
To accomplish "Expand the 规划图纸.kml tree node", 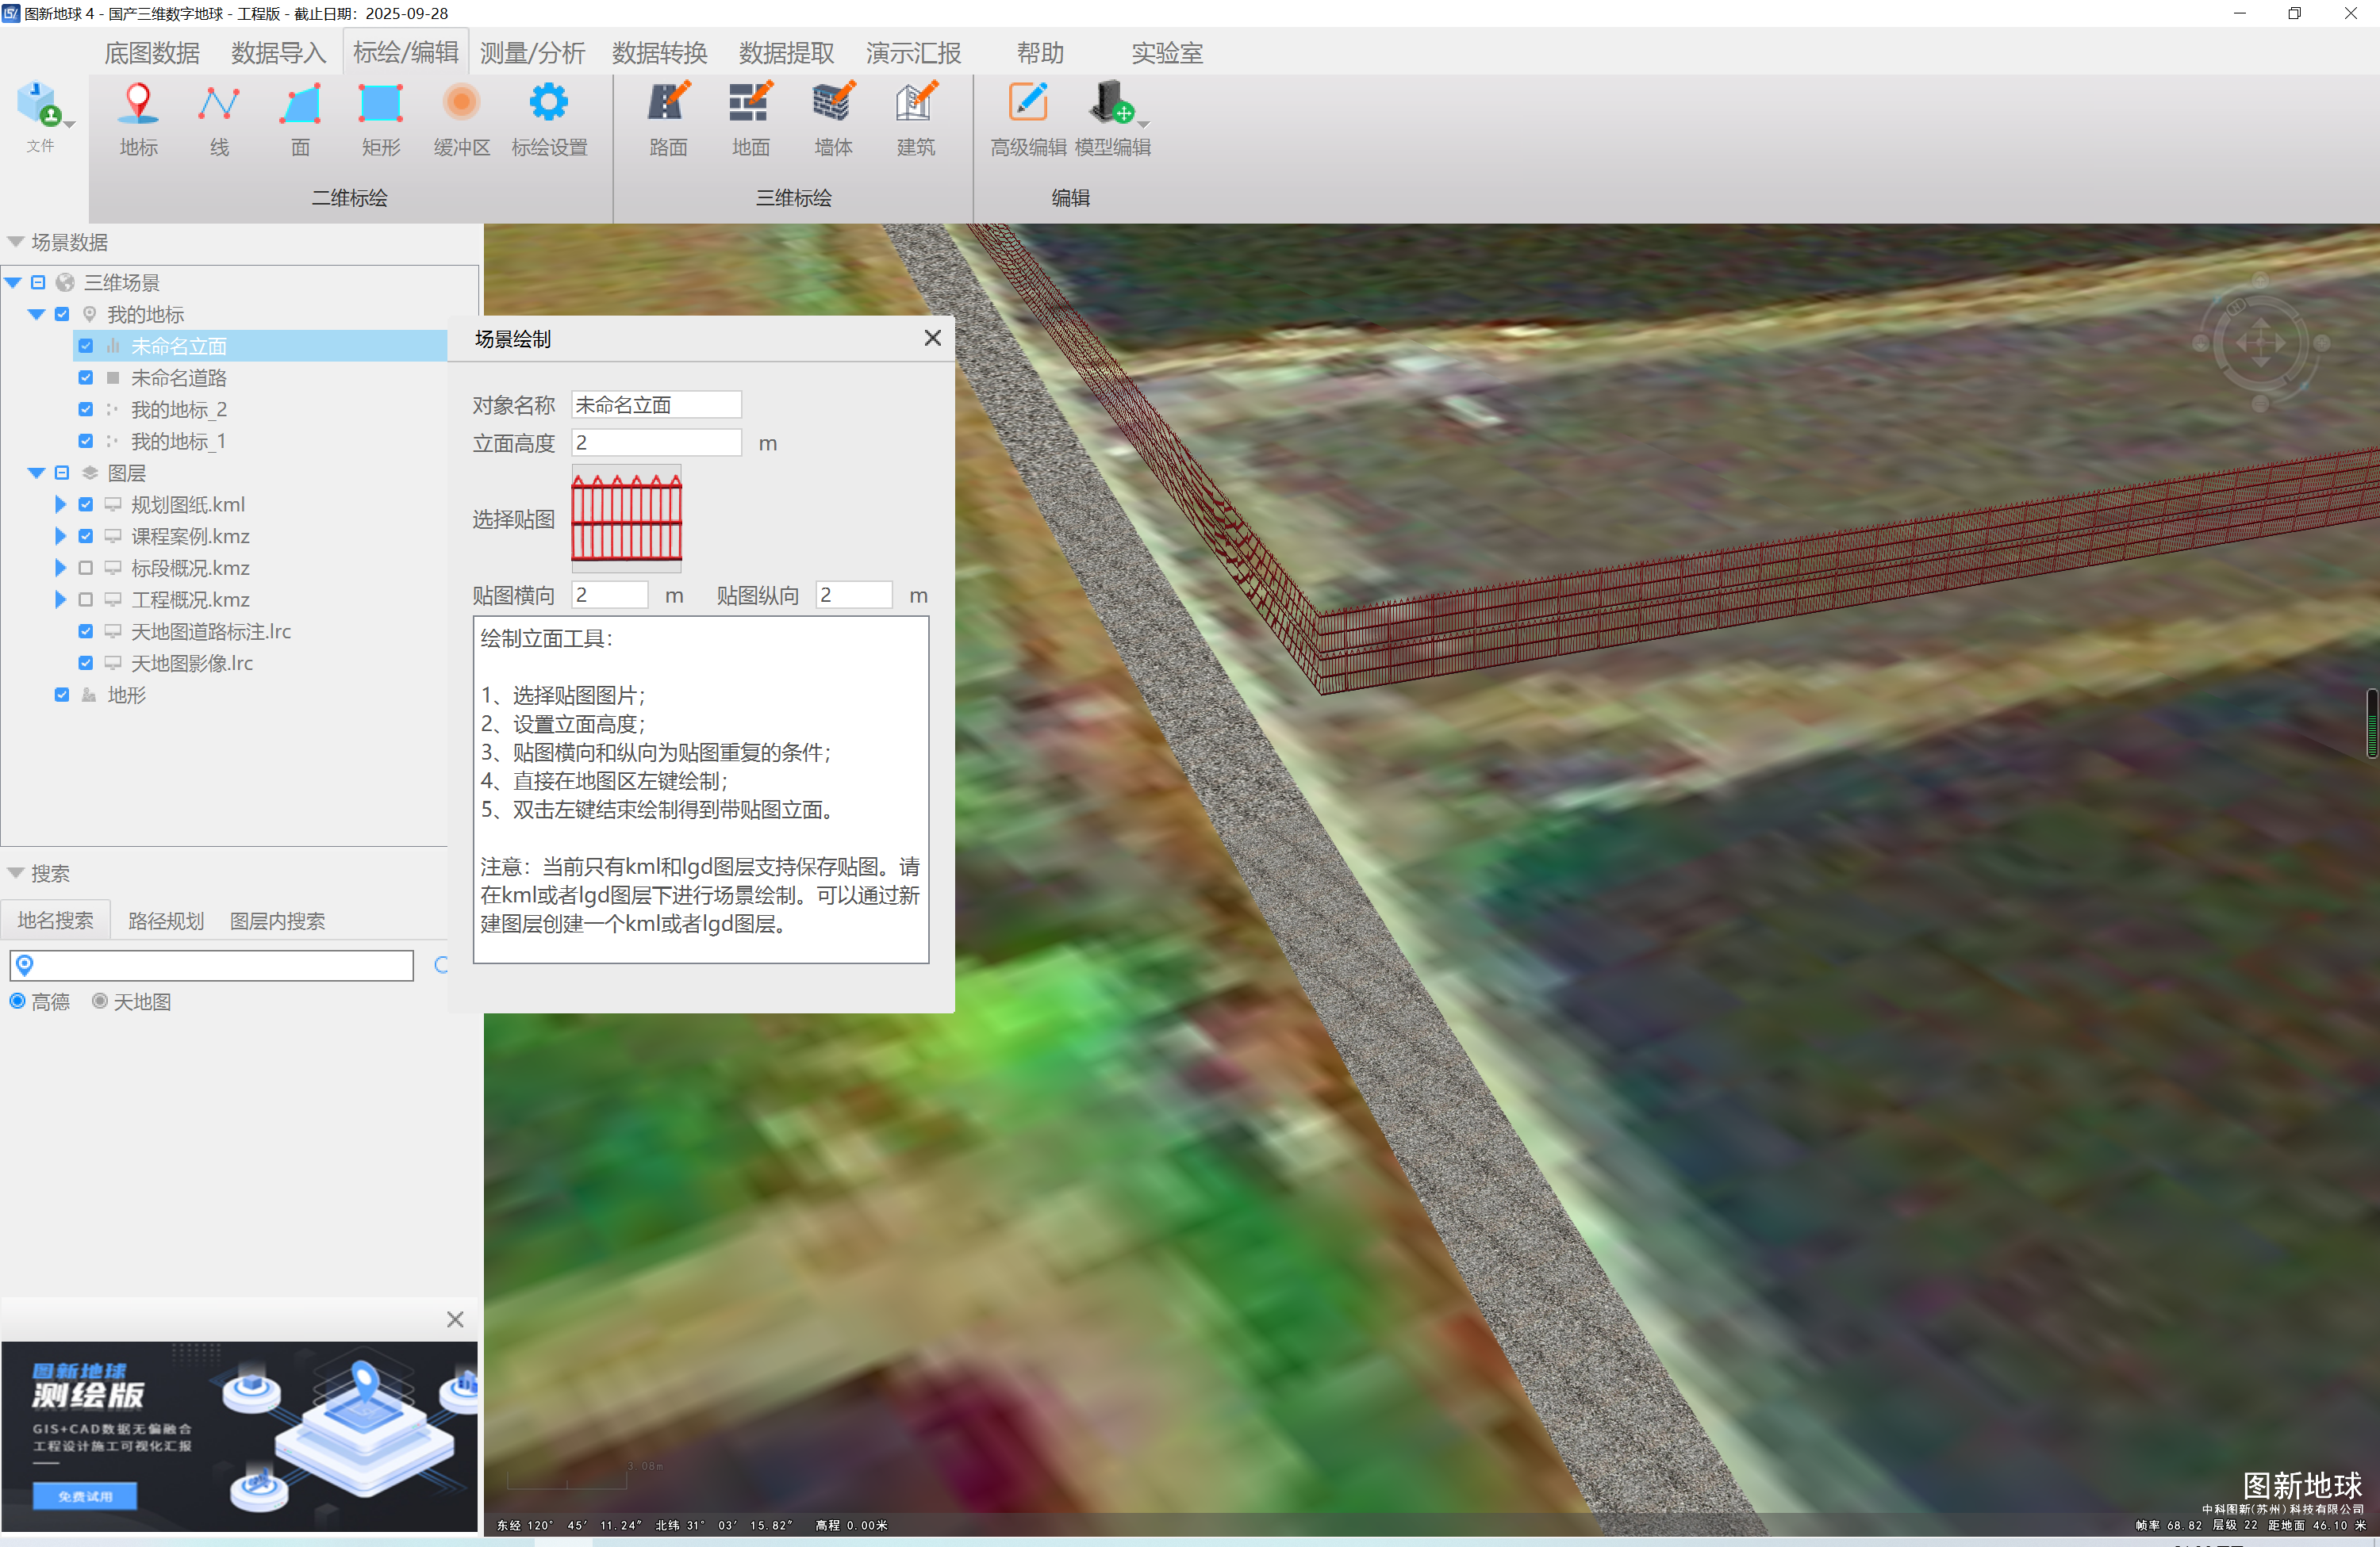I will (60, 504).
